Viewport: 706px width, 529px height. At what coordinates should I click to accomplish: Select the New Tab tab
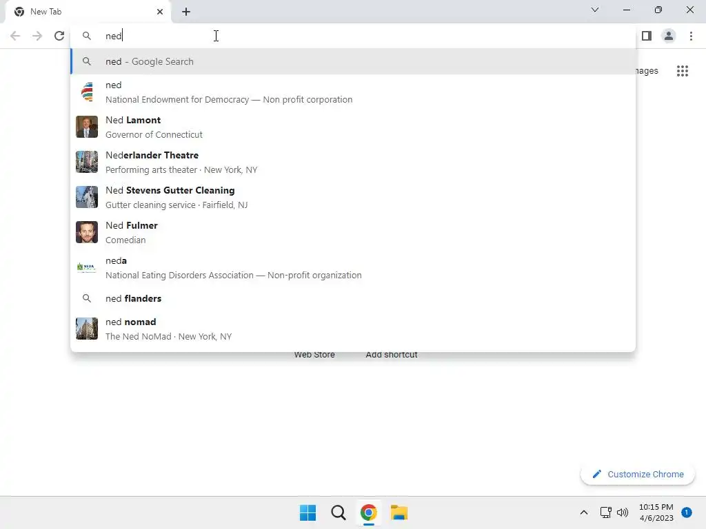[88, 12]
